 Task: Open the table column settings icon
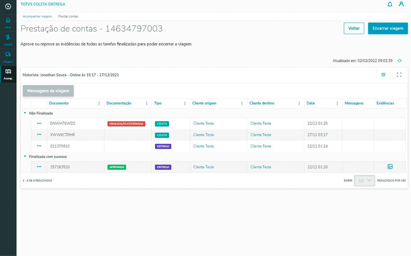pos(383,75)
